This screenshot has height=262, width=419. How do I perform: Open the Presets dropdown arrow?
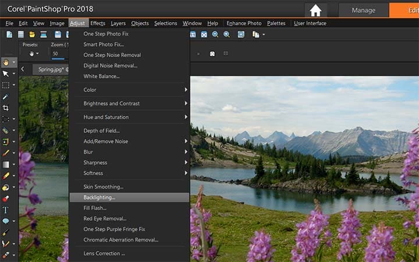(37, 54)
